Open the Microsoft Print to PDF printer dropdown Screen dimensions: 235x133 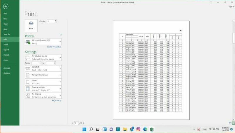click(x=43, y=42)
